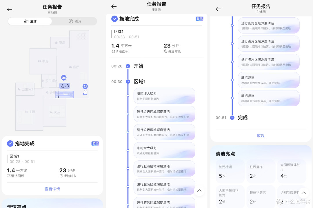Image resolution: width=313 pixels, height=208 pixels.
Task: Go back from the middle task report screen
Action: [x=114, y=6]
